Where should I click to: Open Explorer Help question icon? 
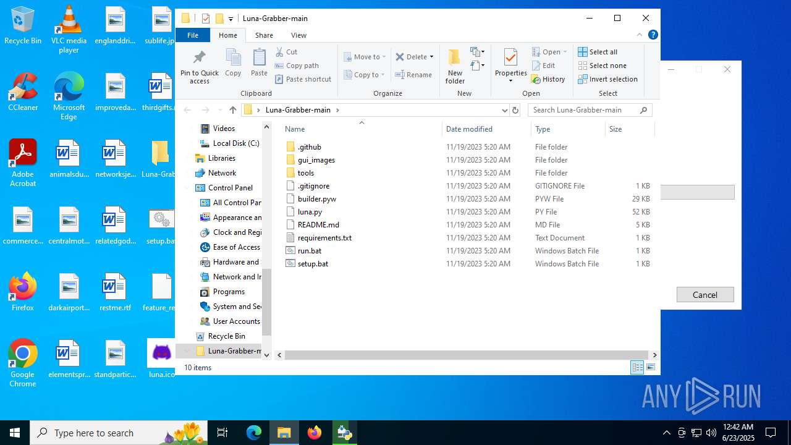click(653, 35)
